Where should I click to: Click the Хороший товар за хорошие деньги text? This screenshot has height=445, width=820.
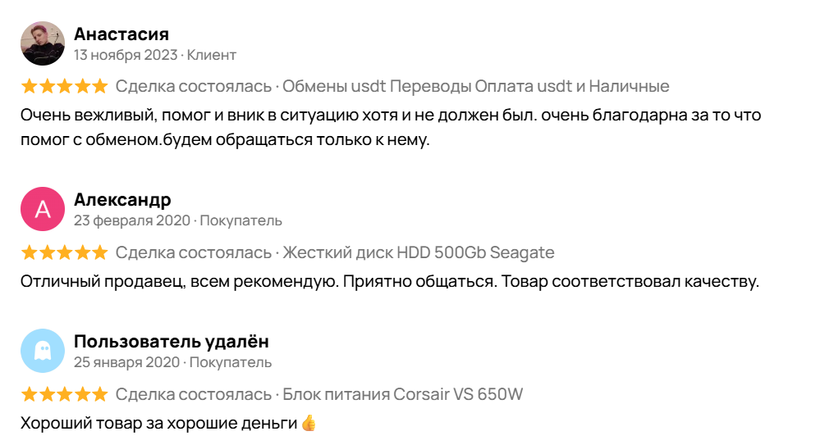(158, 424)
